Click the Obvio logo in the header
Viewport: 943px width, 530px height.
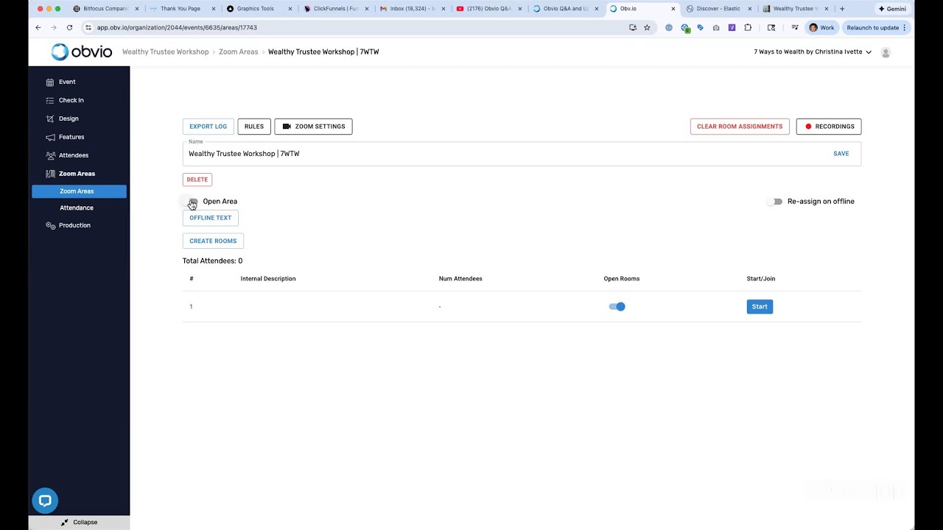click(82, 52)
